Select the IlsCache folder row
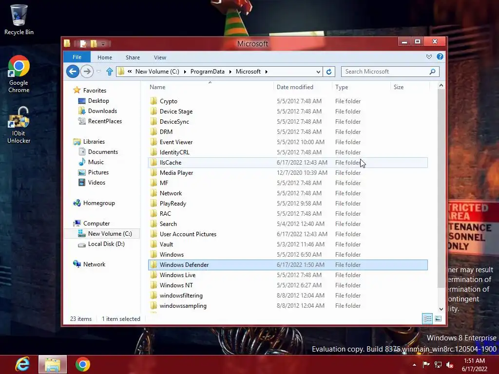 click(288, 163)
